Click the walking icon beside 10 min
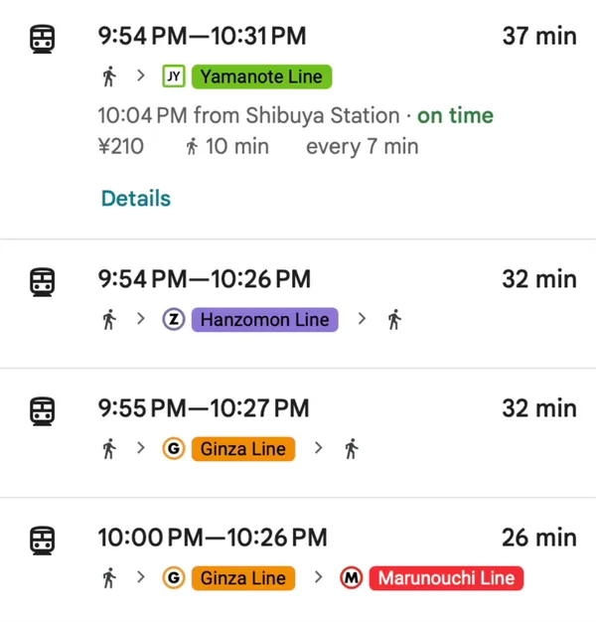Image resolution: width=596 pixels, height=622 pixels. 193,147
